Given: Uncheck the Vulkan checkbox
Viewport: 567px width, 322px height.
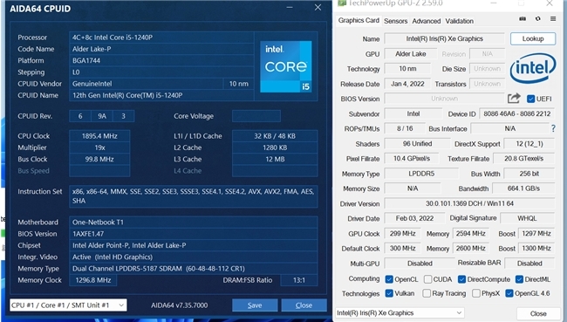Looking at the screenshot, I should [x=389, y=293].
